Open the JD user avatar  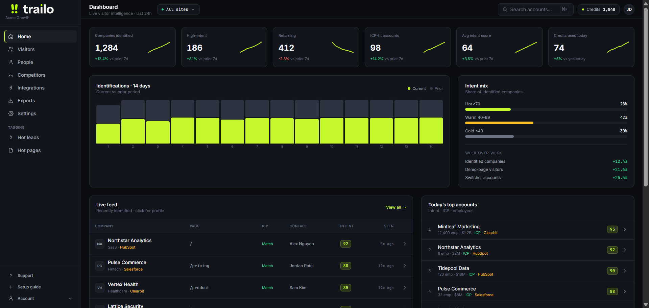(x=629, y=9)
